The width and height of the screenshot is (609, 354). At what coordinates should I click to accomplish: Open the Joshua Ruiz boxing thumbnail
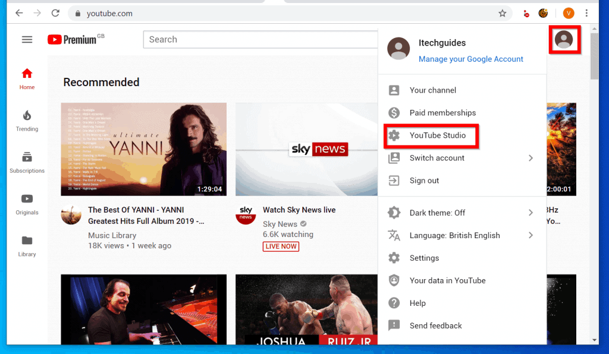pyautogui.click(x=306, y=309)
